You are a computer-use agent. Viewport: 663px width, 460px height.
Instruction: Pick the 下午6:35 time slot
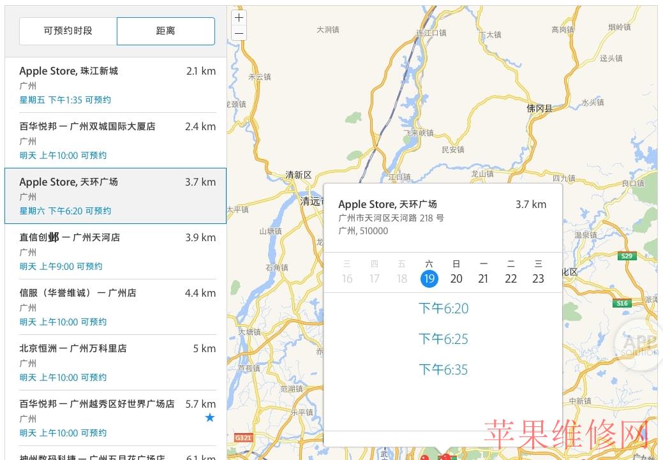coord(443,369)
